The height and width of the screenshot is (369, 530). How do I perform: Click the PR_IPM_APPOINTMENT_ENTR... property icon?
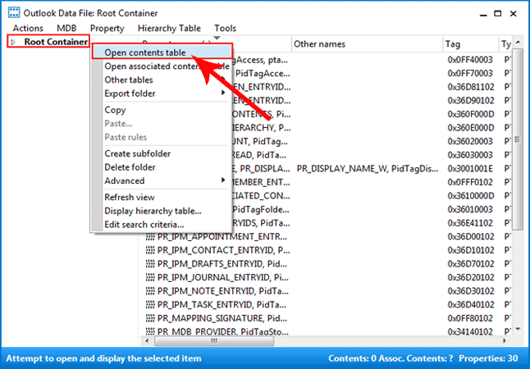[150, 237]
